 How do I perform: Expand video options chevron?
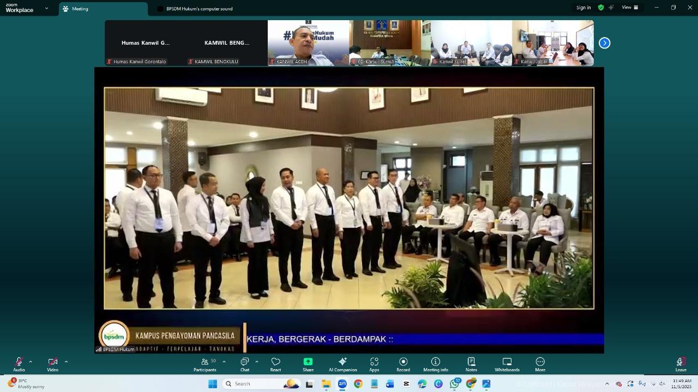66,361
